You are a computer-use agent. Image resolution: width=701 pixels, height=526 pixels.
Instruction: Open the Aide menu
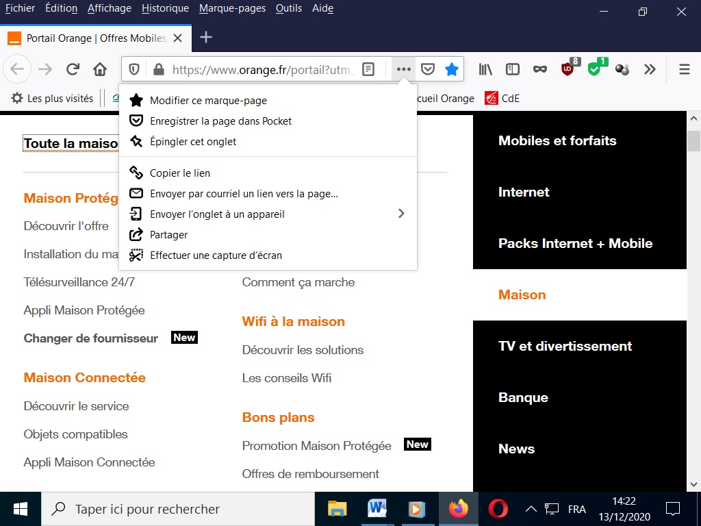pos(322,8)
